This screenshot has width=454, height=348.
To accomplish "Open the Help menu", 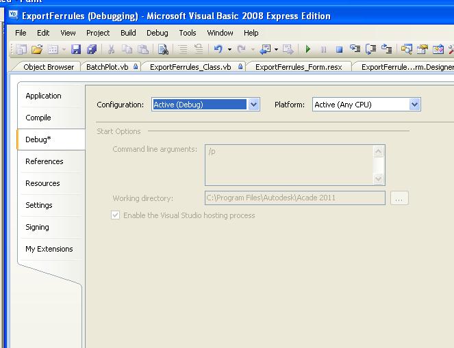I will click(x=251, y=33).
